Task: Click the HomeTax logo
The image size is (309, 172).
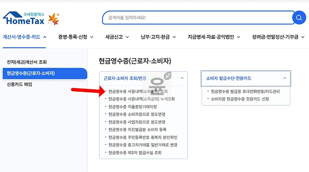Action: [x=25, y=18]
